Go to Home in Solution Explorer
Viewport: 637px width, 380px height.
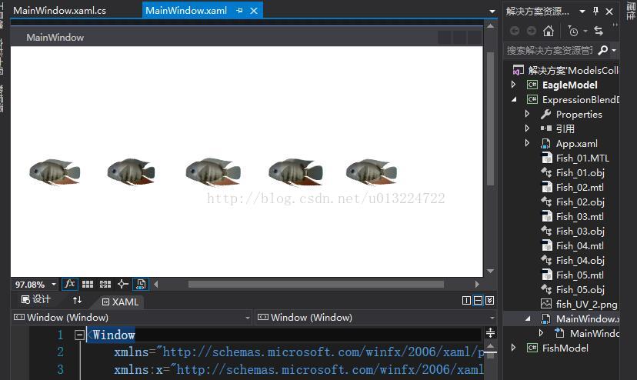(549, 31)
